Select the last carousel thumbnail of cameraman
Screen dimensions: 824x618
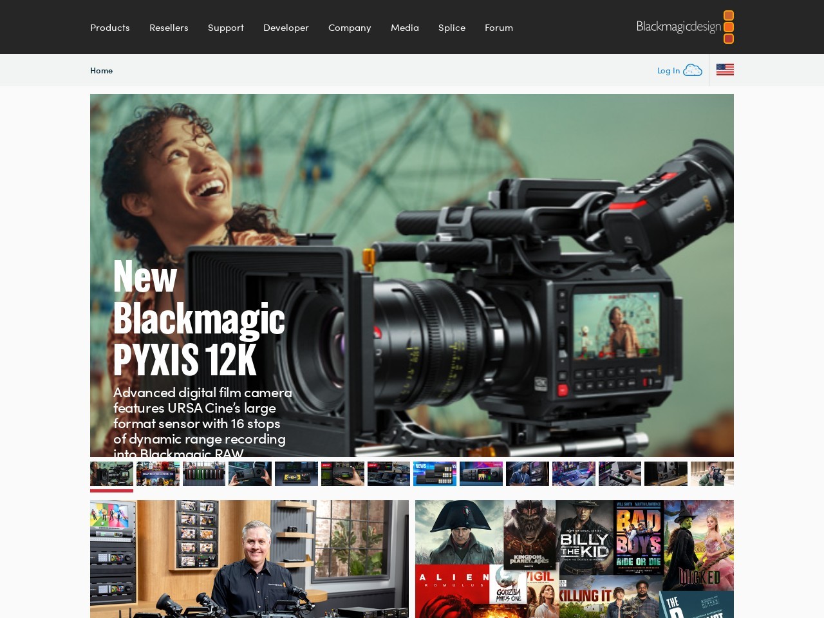[712, 474]
